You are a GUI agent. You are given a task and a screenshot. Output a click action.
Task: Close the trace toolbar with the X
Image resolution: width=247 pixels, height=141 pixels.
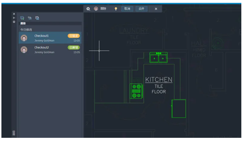coord(156,9)
